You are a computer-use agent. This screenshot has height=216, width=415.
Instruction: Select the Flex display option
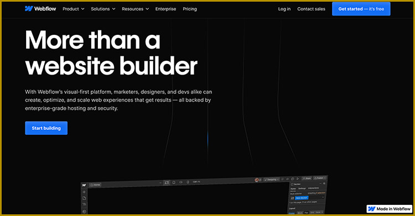[306, 213]
